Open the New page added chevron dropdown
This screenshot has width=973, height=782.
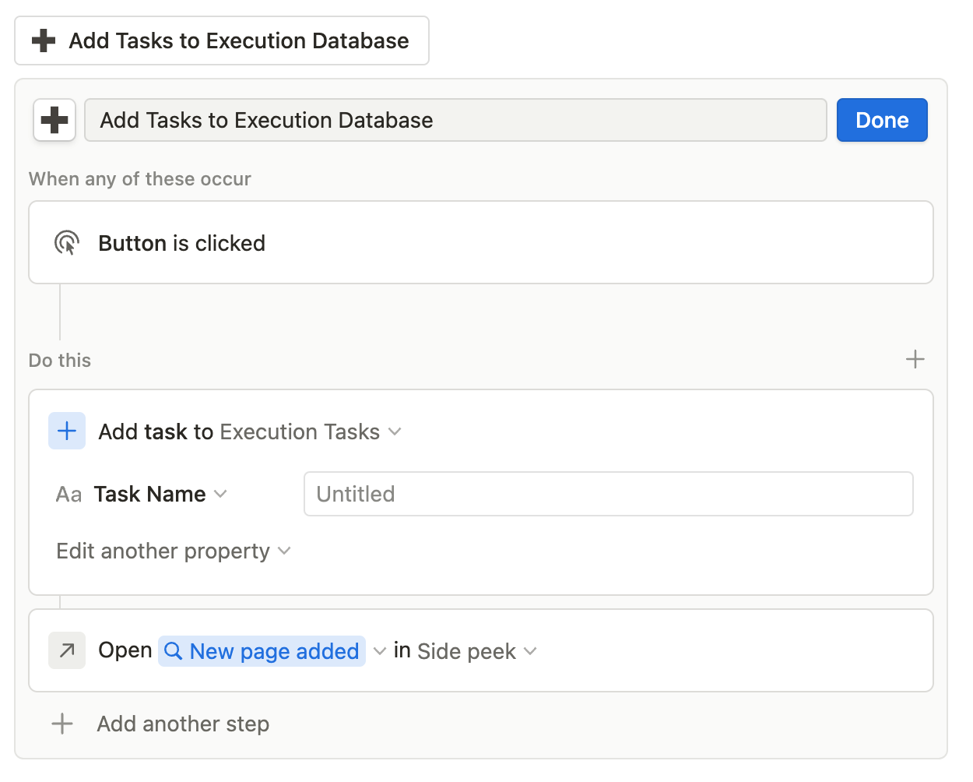(380, 651)
